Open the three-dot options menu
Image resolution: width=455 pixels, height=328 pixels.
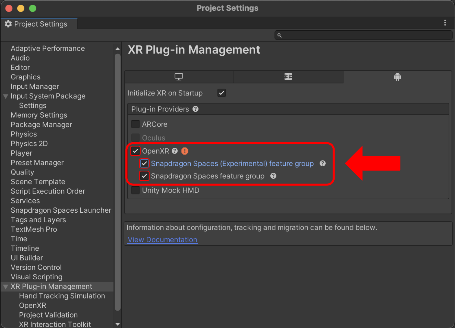[445, 23]
